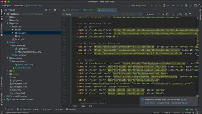This screenshot has width=202, height=114.
Task: Click UTF-8 encoding in status bar
Action: pyautogui.click(x=167, y=113)
